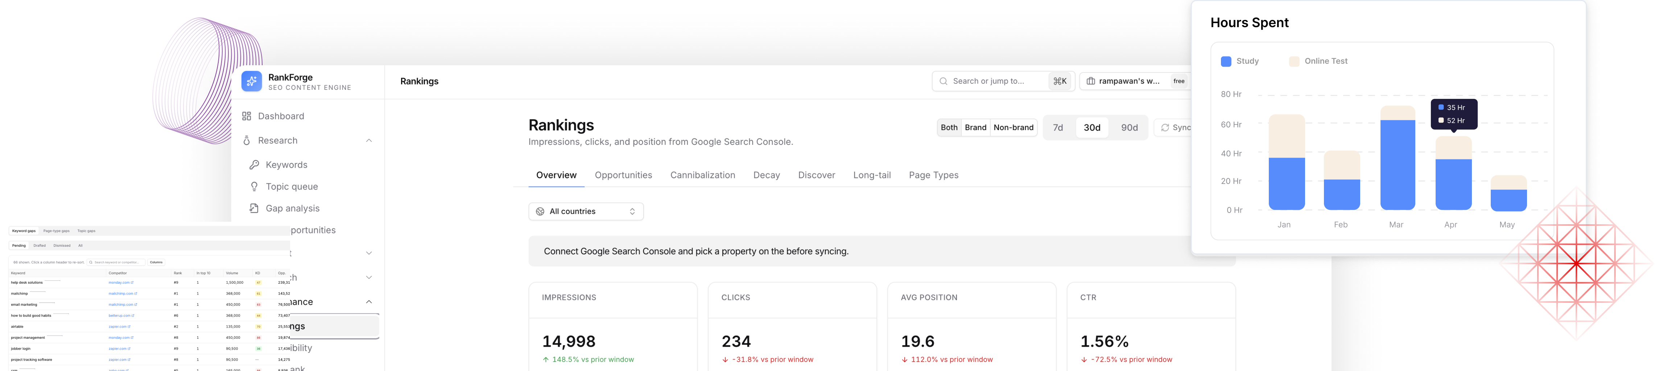This screenshot has width=1655, height=371.
Task: Click the workspace briefcase icon
Action: click(x=1090, y=82)
